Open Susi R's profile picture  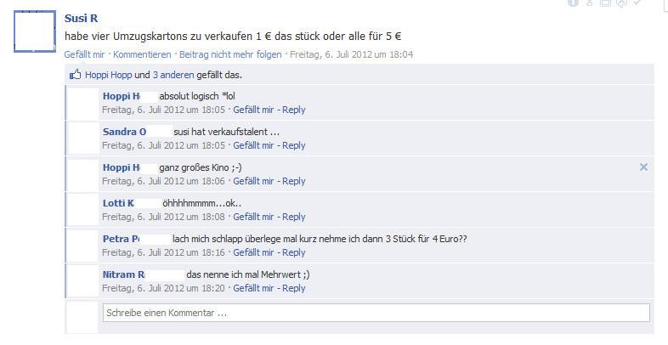tap(35, 31)
